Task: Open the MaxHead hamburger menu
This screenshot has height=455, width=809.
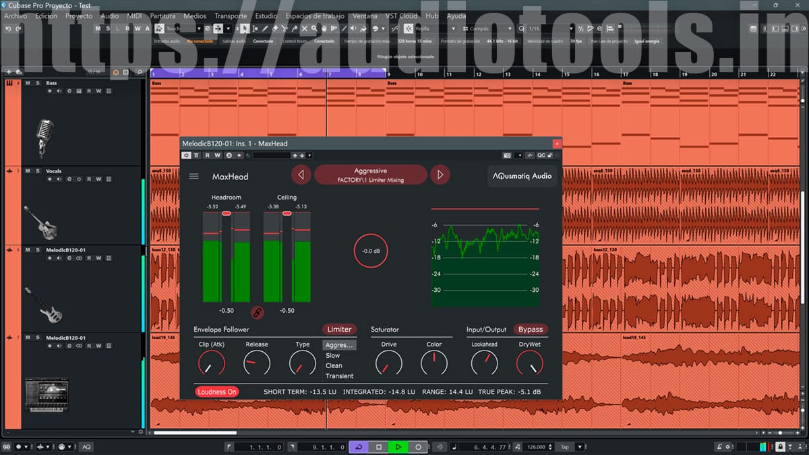Action: (194, 177)
